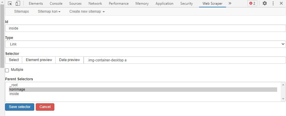Click the Id input field
The width and height of the screenshot is (286, 116).
point(145,28)
